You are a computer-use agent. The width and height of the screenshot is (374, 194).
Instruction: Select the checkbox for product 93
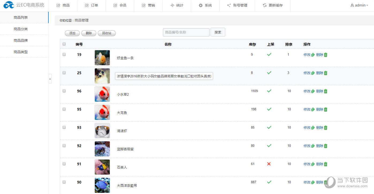click(x=64, y=128)
